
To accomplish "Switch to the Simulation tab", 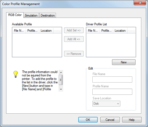I will coord(31,15).
